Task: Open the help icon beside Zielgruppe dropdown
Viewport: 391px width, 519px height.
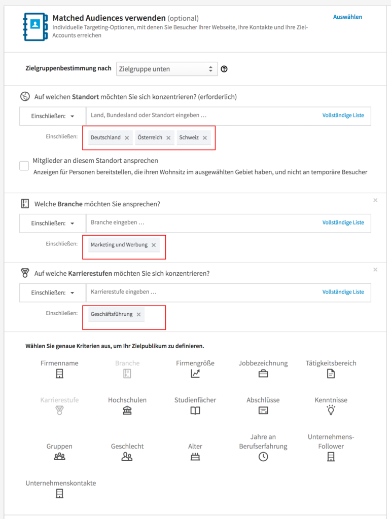Action: (x=224, y=69)
